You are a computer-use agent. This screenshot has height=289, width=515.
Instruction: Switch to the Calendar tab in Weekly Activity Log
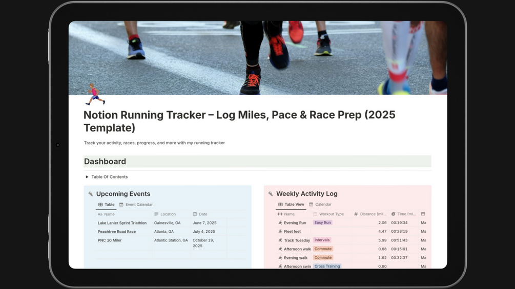[x=320, y=205]
